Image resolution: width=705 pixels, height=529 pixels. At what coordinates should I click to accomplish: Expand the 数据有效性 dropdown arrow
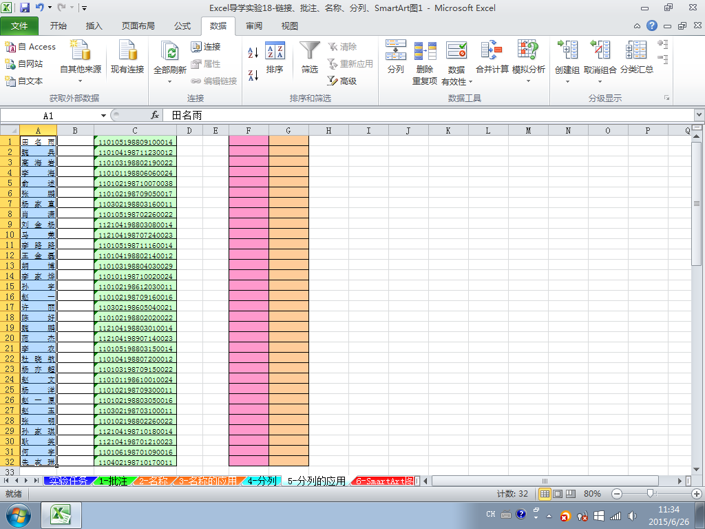click(470, 82)
